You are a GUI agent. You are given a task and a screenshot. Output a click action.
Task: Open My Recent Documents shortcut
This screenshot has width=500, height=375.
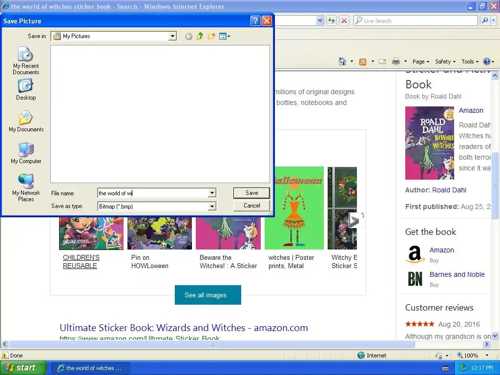(x=26, y=61)
